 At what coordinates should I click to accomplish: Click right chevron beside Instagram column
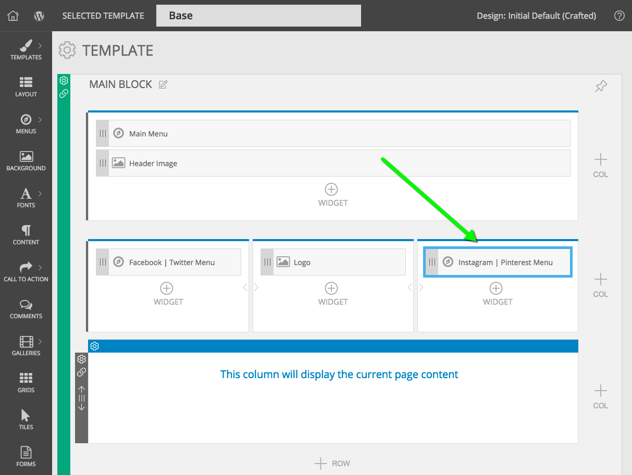pos(421,287)
